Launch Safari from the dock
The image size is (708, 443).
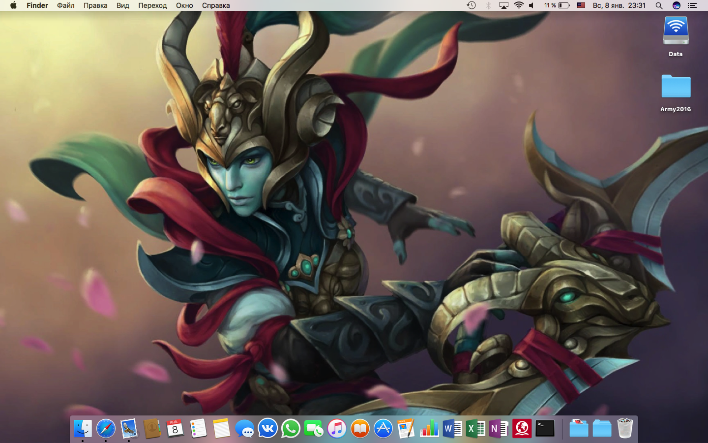(106, 429)
